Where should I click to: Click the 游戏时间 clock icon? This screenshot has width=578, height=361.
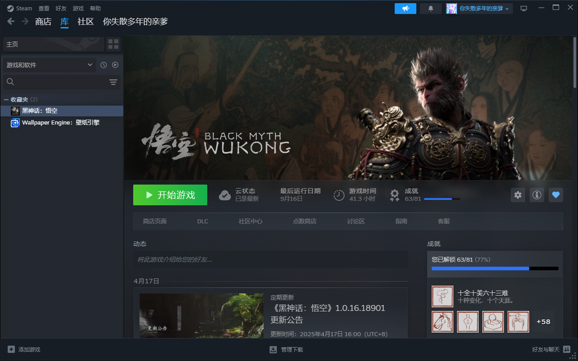(x=339, y=195)
